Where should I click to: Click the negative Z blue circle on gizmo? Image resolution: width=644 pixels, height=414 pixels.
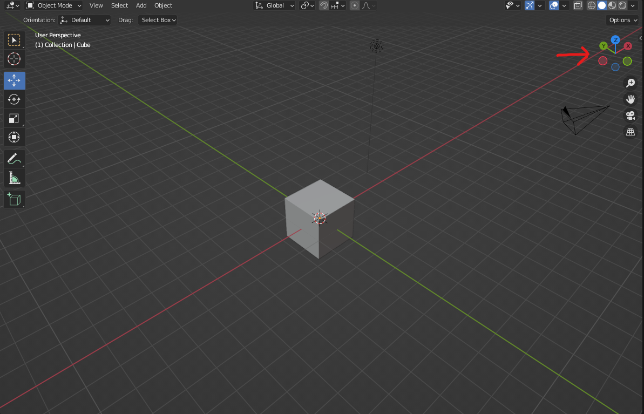pos(615,67)
